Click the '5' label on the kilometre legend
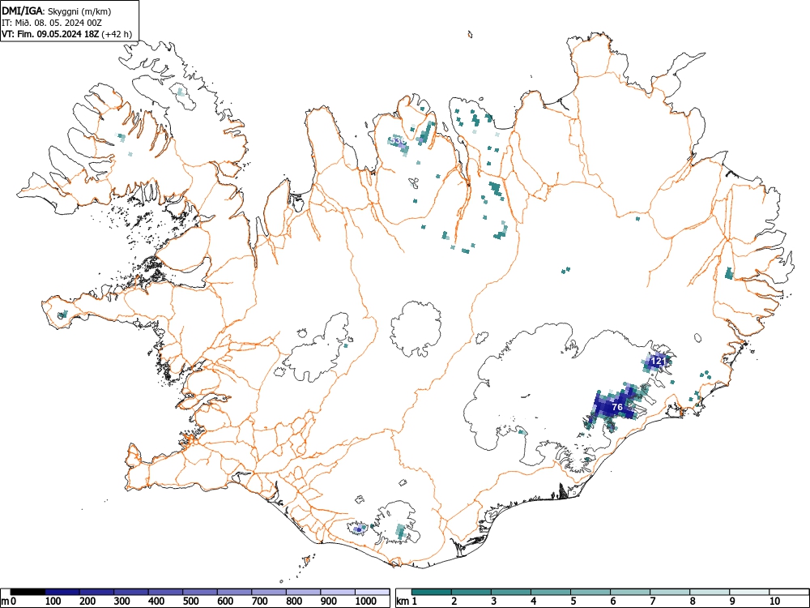 tap(573, 602)
